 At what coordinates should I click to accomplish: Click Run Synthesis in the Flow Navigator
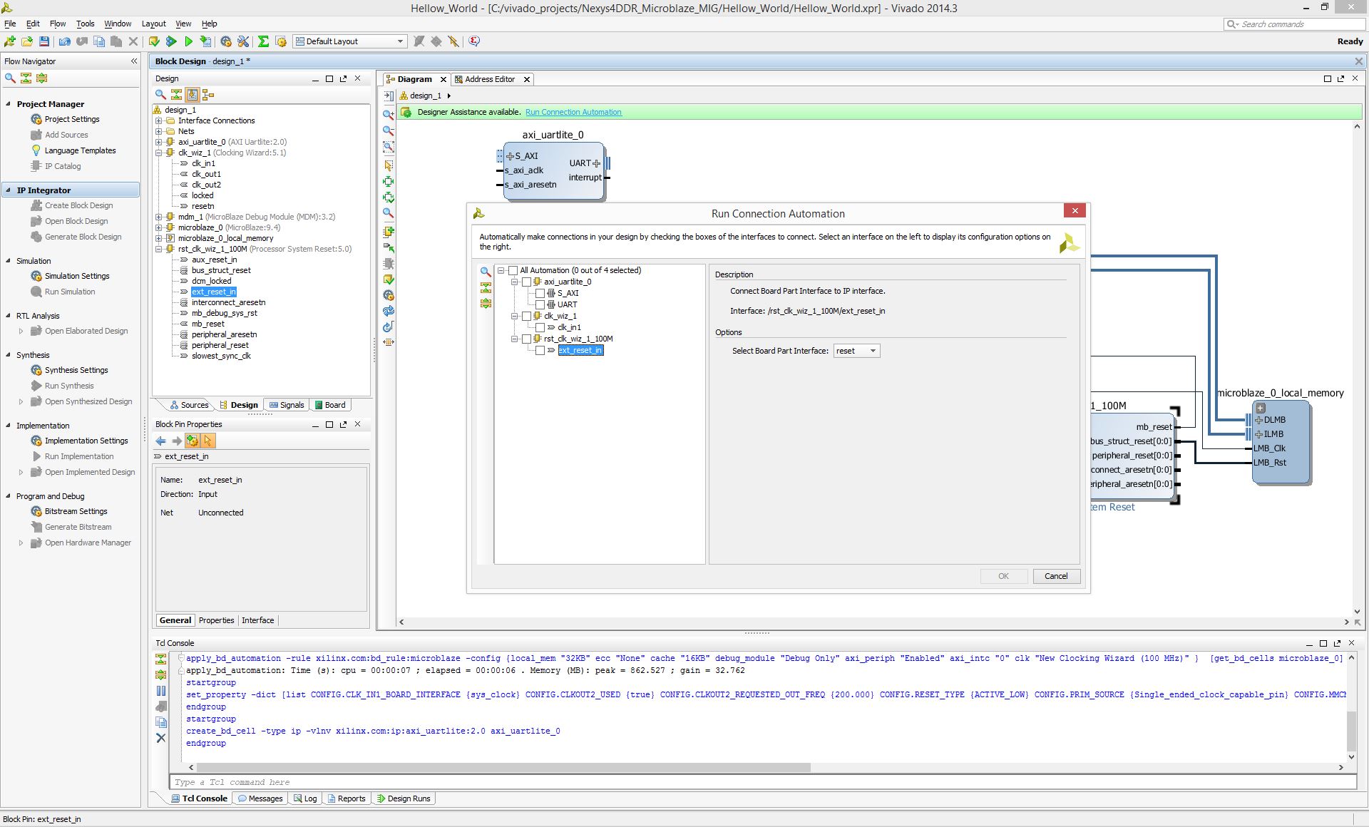(x=69, y=386)
